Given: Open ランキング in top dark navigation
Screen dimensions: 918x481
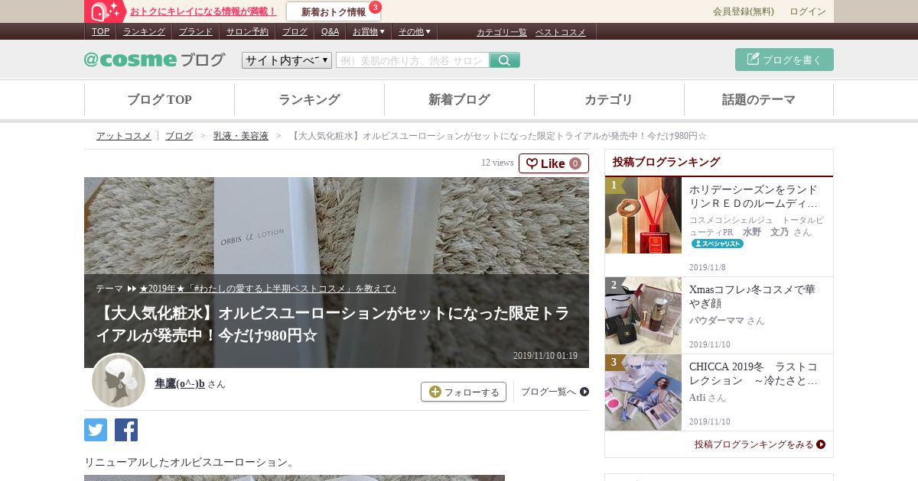Looking at the screenshot, I should [144, 31].
